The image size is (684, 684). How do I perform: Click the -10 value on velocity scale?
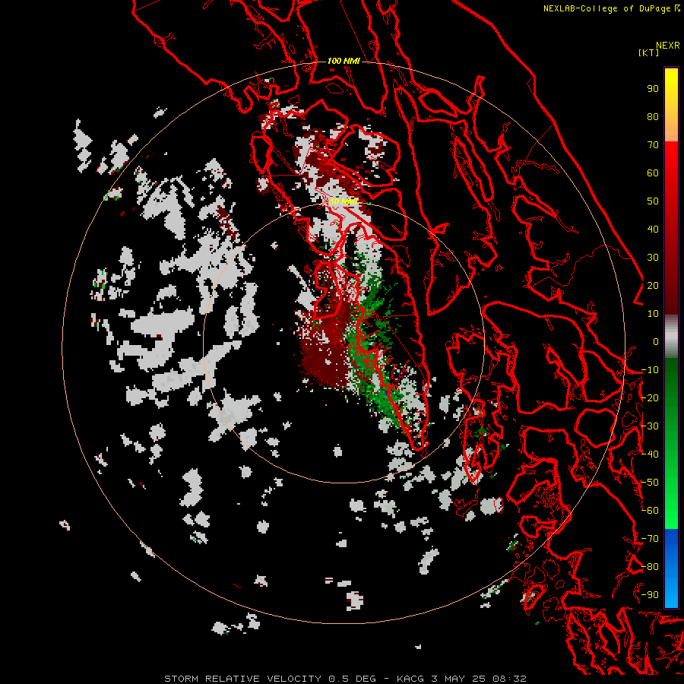650,370
